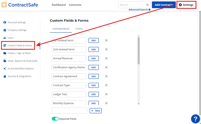Click Views, Reports & Downloads icon
This screenshot has width=201, height=124.
coord(5,61)
